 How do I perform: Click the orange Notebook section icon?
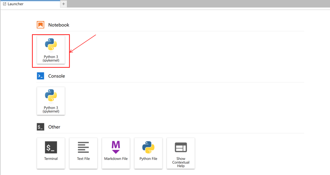[x=40, y=25]
